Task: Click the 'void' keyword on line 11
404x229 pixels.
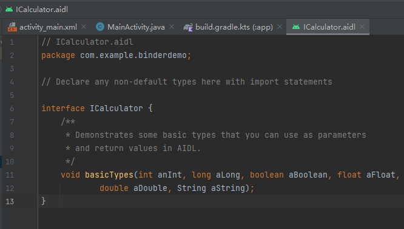Action: tap(70, 175)
